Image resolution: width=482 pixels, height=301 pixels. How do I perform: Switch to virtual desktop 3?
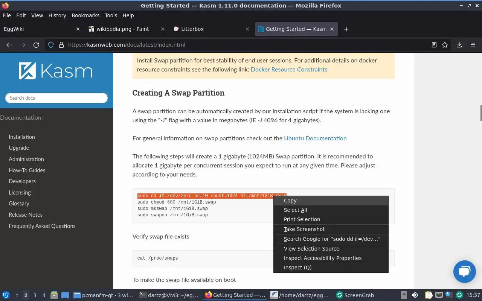[x=35, y=295]
